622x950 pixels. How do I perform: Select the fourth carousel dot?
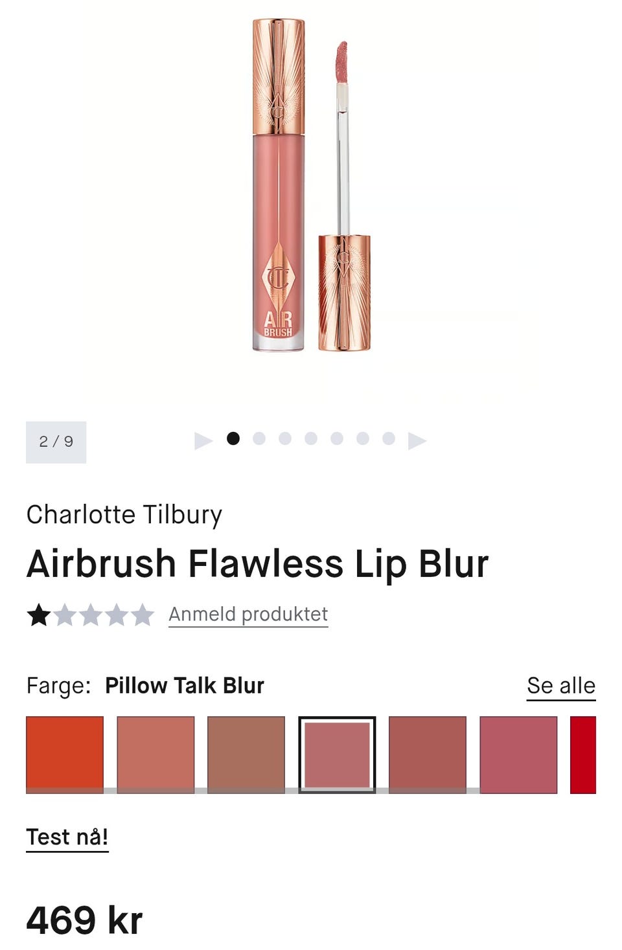coord(311,438)
